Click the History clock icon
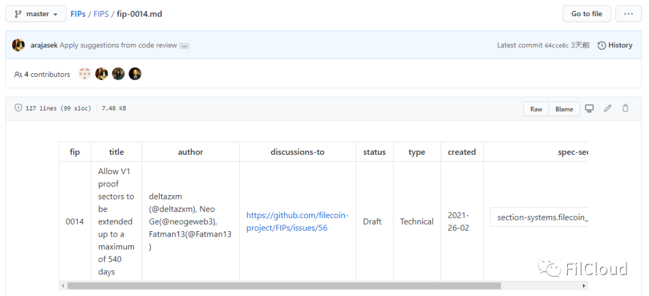649x296 pixels. pos(602,46)
